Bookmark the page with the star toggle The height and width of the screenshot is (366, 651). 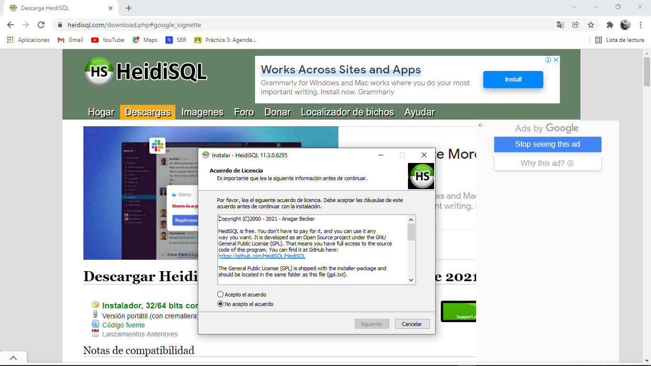click(x=591, y=24)
